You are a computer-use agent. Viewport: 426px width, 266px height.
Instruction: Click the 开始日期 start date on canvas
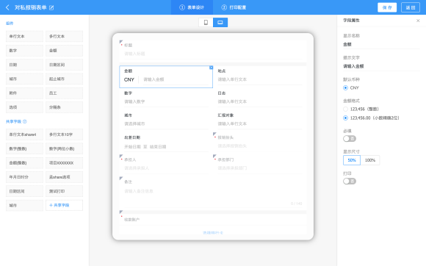tap(132, 147)
